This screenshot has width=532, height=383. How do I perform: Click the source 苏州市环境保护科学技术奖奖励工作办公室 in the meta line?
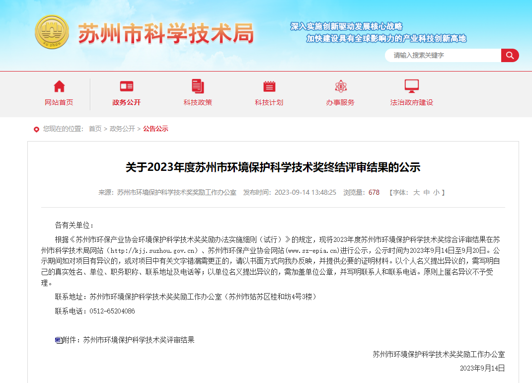177,192
